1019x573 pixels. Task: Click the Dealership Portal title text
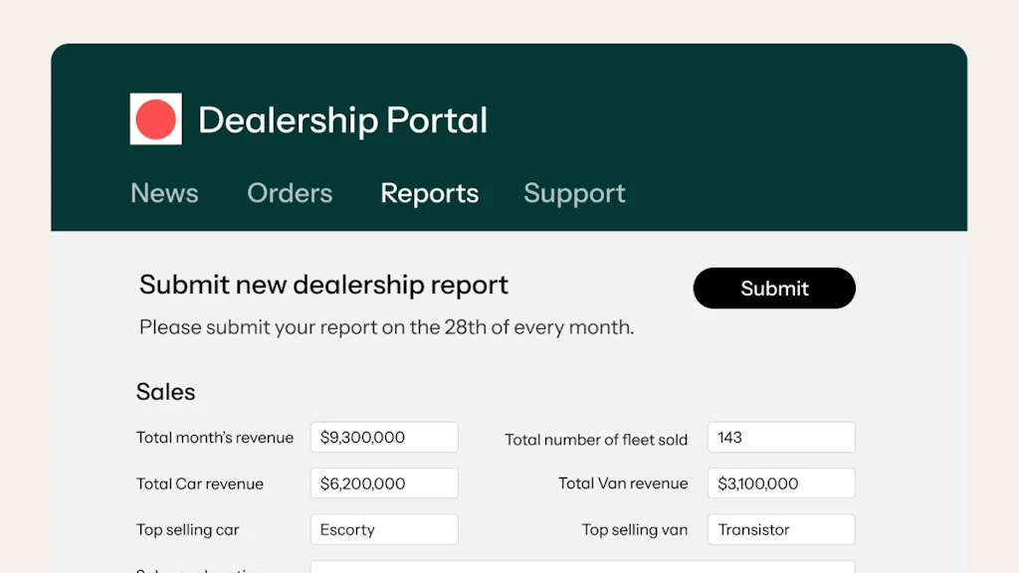(342, 120)
